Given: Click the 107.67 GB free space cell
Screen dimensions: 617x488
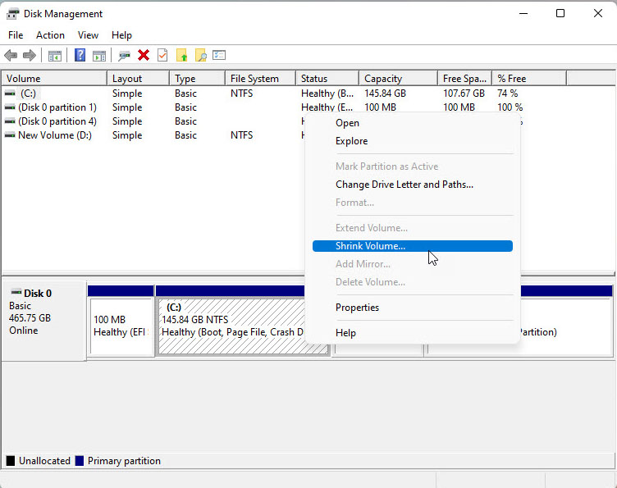Looking at the screenshot, I should [464, 93].
